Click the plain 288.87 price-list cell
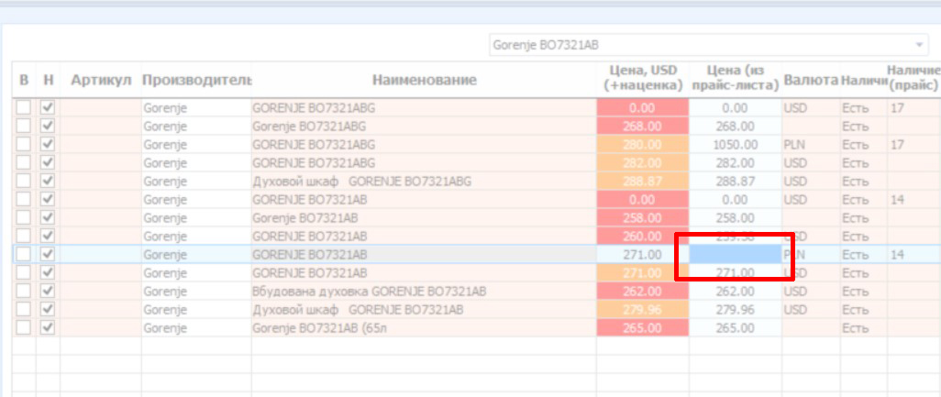Screen dimensions: 941x397 coord(736,182)
